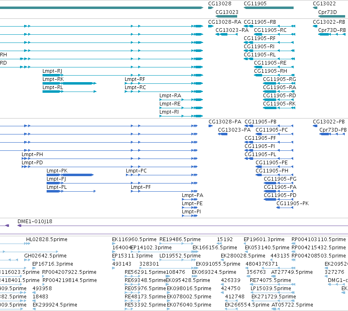The image size is (348, 311).
Task: Click protein CG11905-PC label
Action: (272, 130)
